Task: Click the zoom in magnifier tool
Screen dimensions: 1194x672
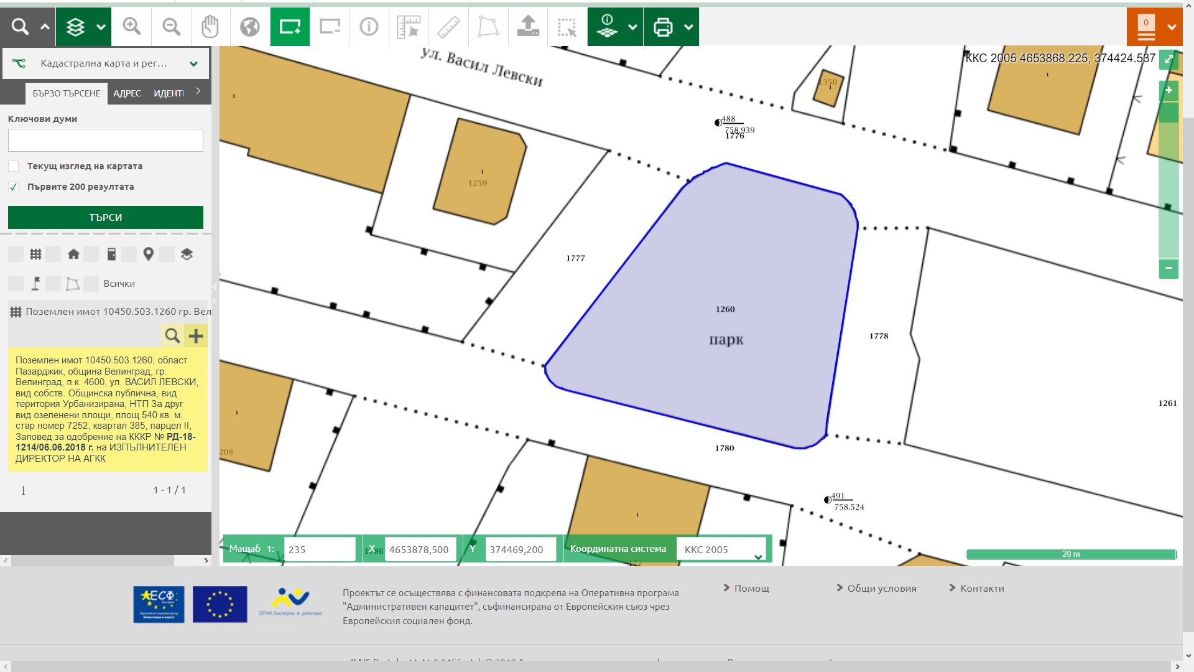Action: [x=131, y=27]
